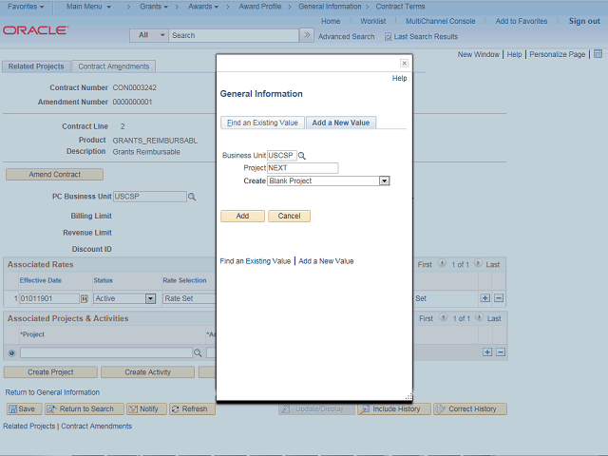608x456 pixels.
Task: Focus the top Search input box
Action: (x=234, y=35)
